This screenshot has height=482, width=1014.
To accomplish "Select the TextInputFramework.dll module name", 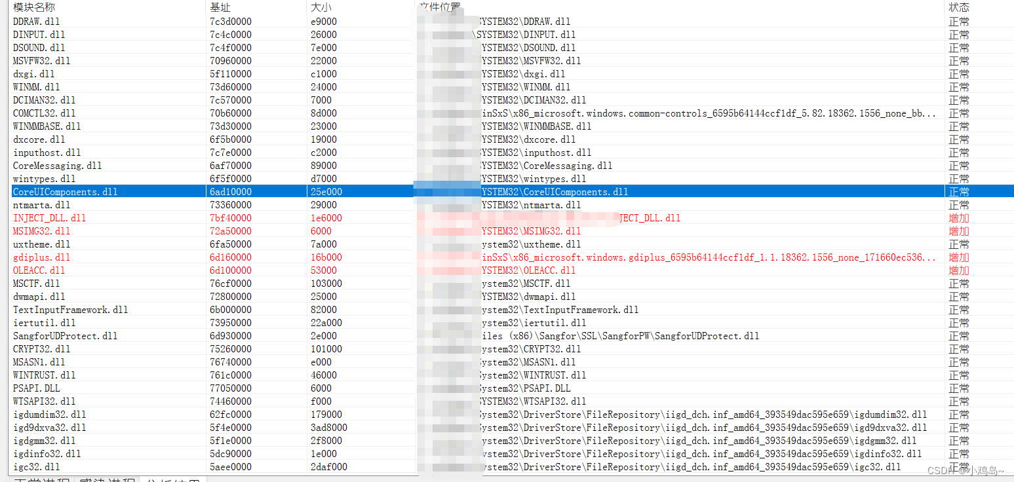I will tap(70, 309).
